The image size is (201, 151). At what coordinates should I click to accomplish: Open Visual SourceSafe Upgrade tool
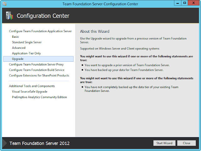click(x=30, y=92)
